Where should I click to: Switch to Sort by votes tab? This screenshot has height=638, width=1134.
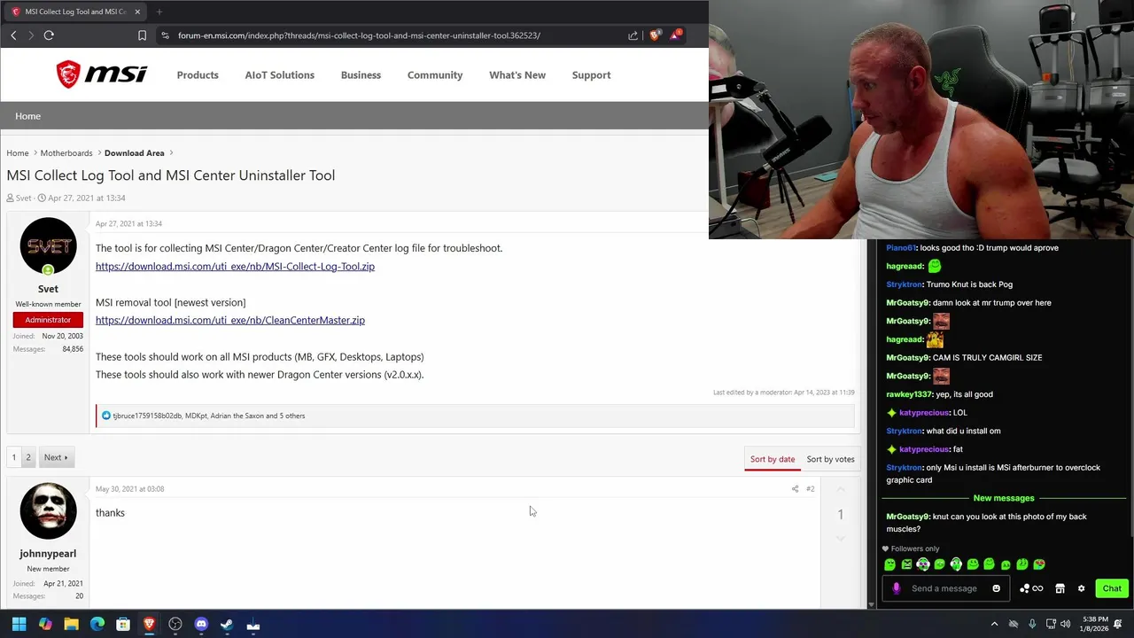[830, 459]
